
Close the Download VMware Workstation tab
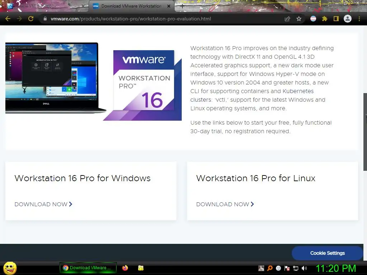point(169,6)
